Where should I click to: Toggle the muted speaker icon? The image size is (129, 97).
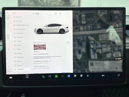pyautogui.click(x=103, y=75)
